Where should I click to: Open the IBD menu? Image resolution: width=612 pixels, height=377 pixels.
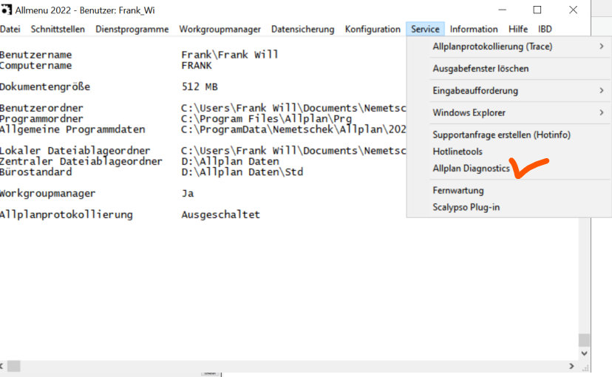[x=545, y=30]
